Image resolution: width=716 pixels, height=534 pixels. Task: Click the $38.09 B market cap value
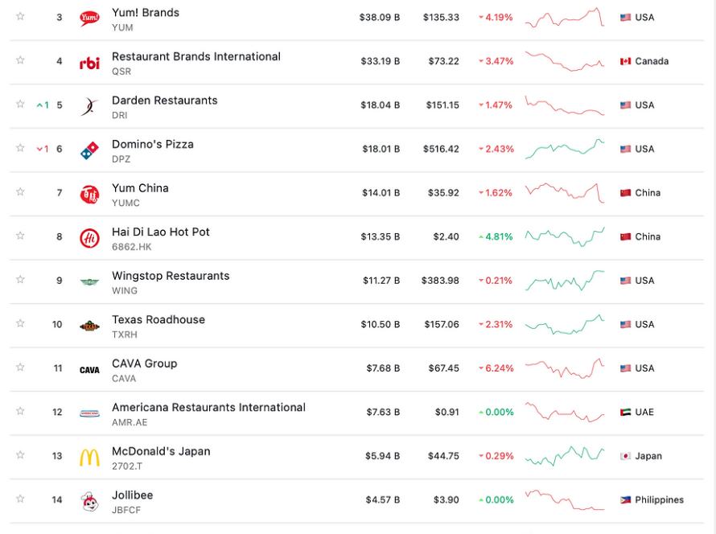380,18
